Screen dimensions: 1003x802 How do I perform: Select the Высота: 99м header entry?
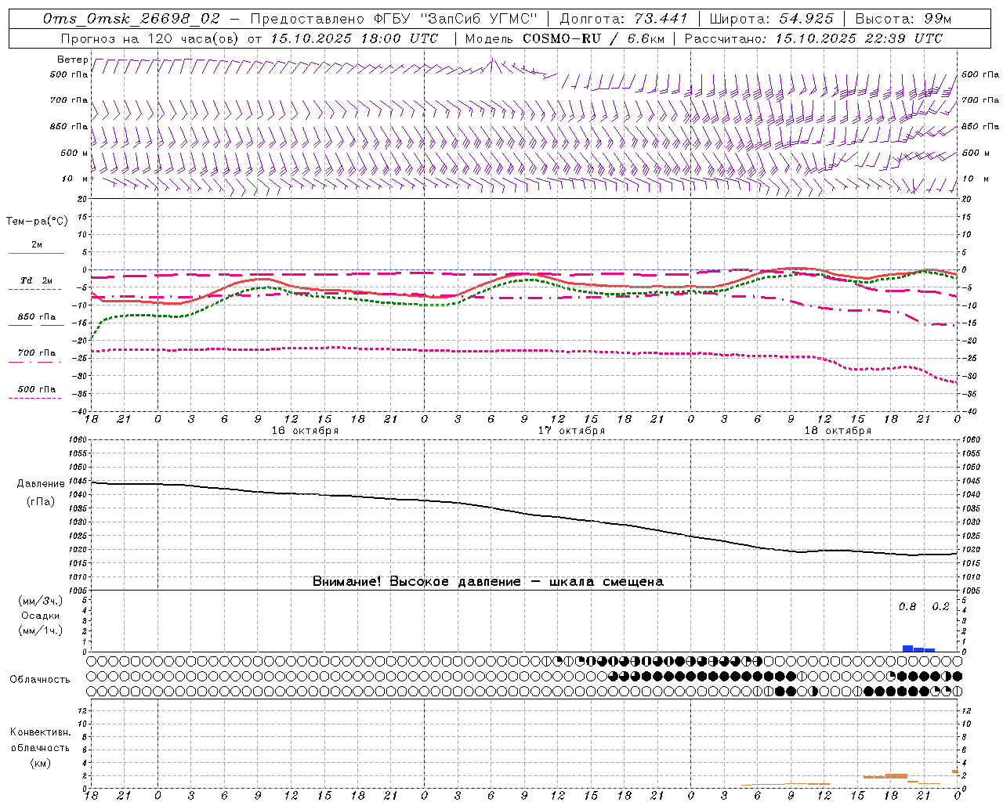(903, 19)
